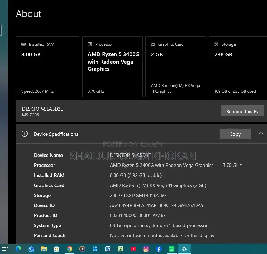Click the No pen or touch input text
267x254 pixels.
tap(162, 235)
